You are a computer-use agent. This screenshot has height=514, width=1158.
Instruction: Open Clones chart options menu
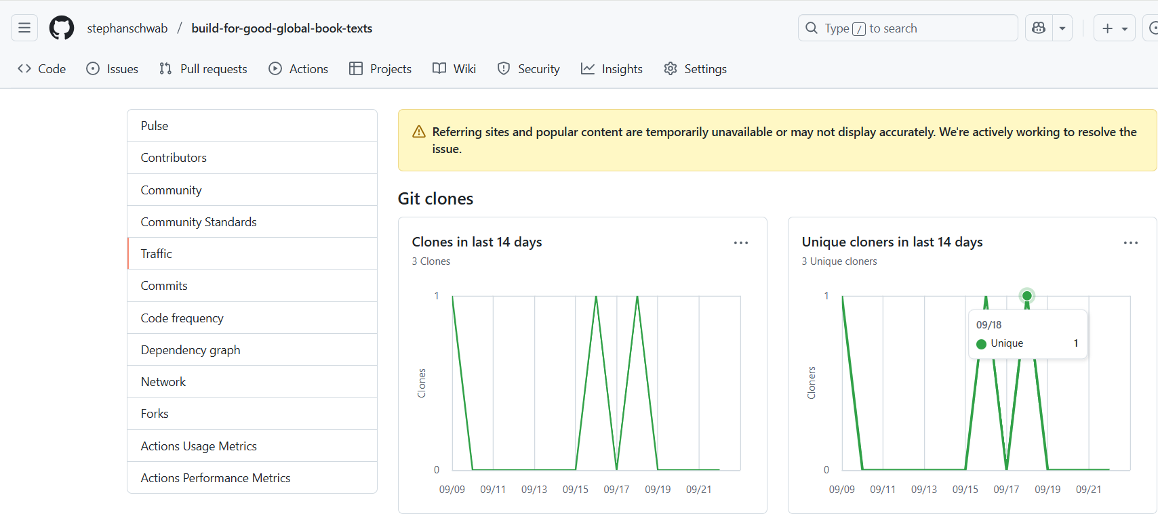click(741, 242)
